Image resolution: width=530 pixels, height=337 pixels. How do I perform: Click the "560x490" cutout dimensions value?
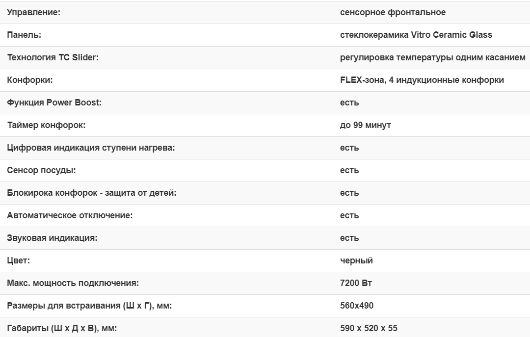point(357,306)
